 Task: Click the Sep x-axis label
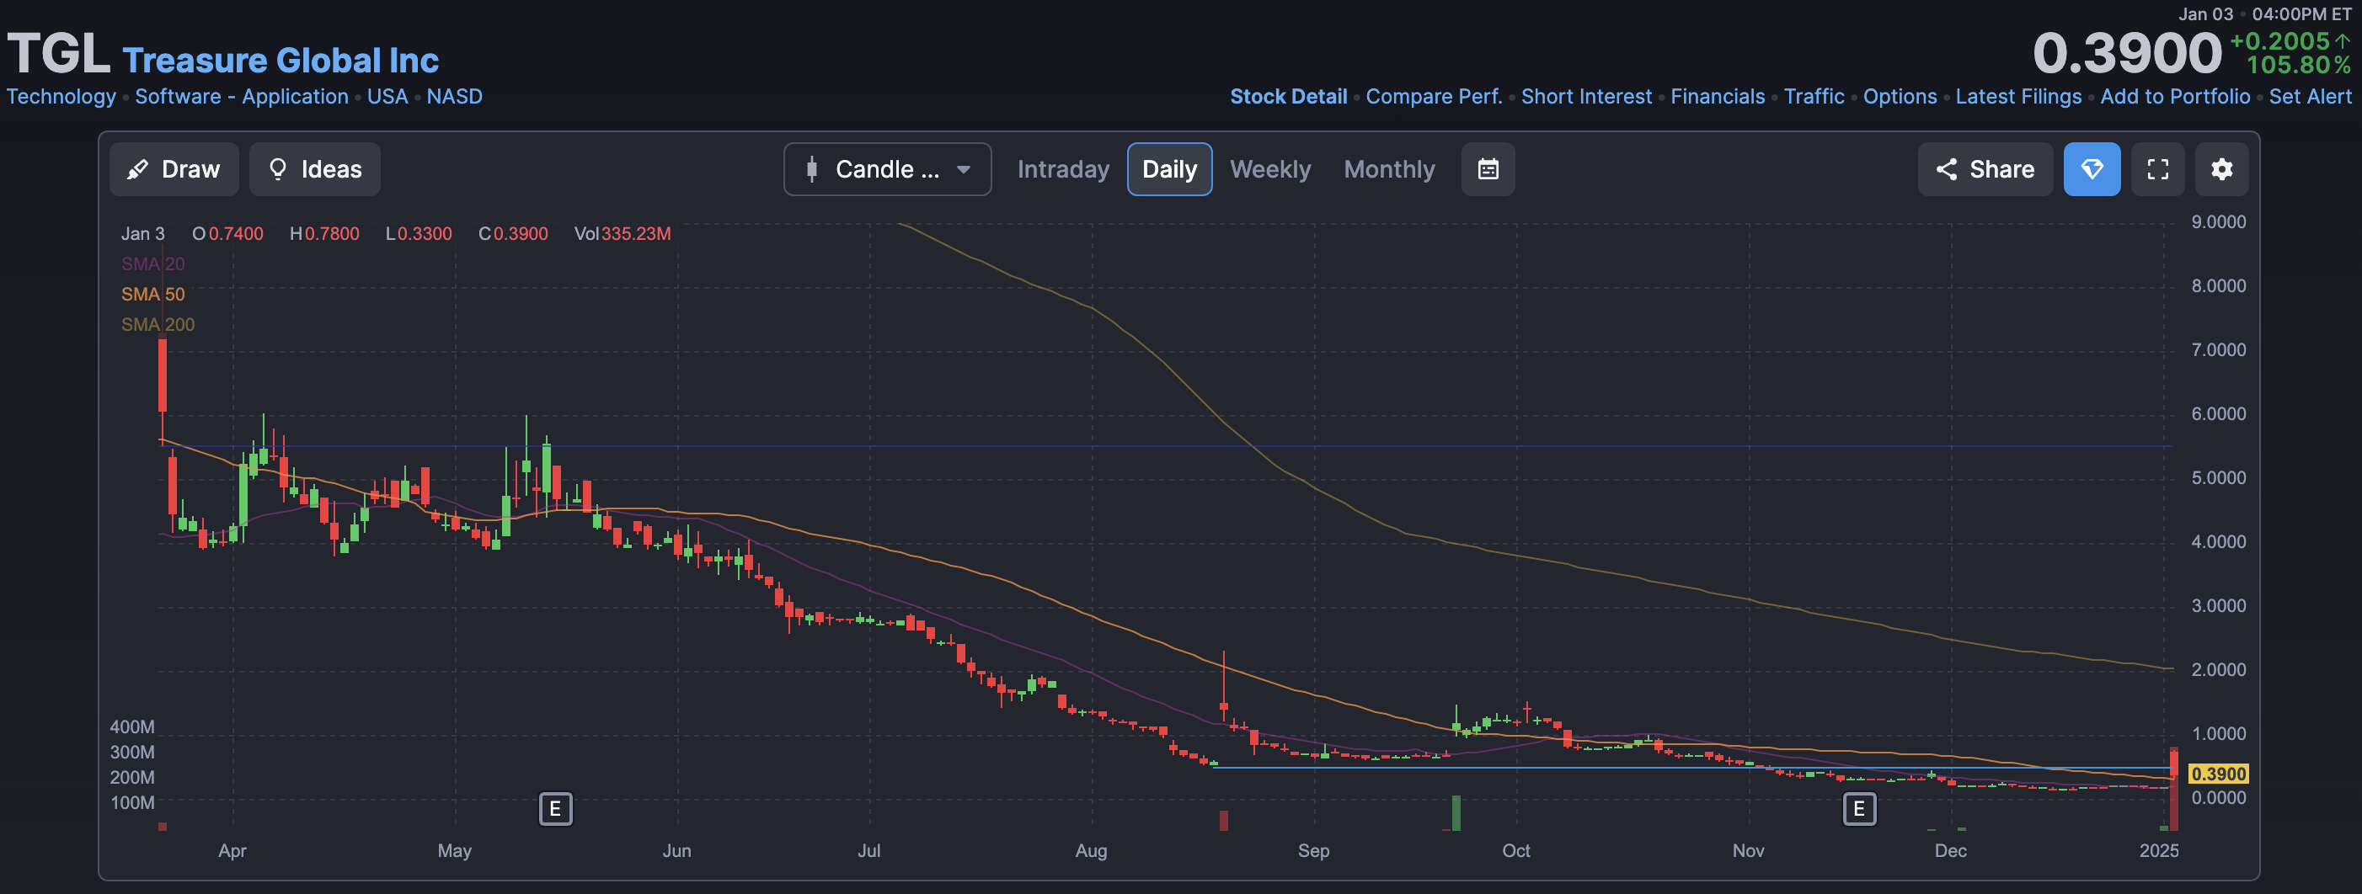[x=1313, y=851]
